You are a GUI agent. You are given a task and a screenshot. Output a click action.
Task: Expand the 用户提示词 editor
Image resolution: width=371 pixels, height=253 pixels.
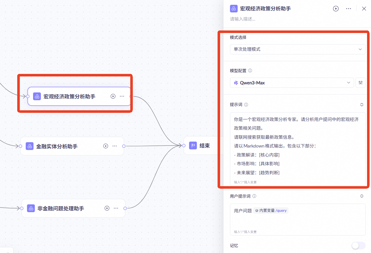[362, 196]
